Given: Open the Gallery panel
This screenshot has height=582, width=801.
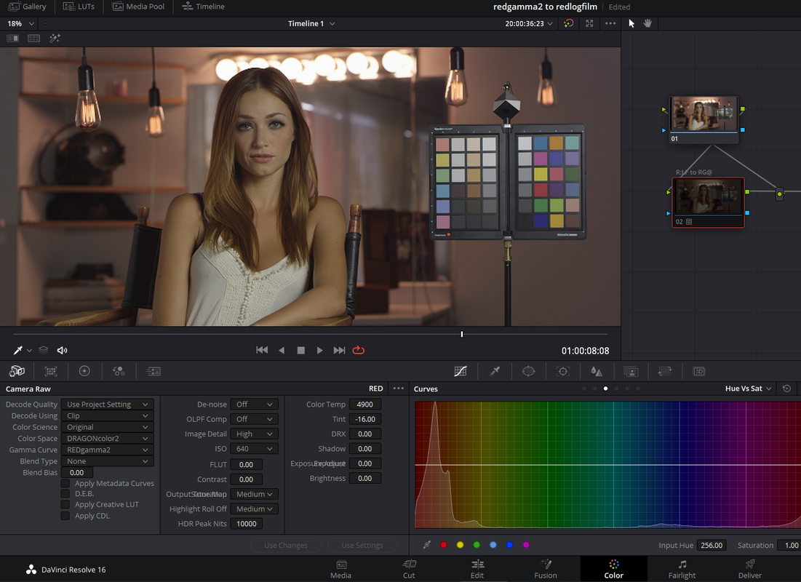Looking at the screenshot, I should click(28, 7).
